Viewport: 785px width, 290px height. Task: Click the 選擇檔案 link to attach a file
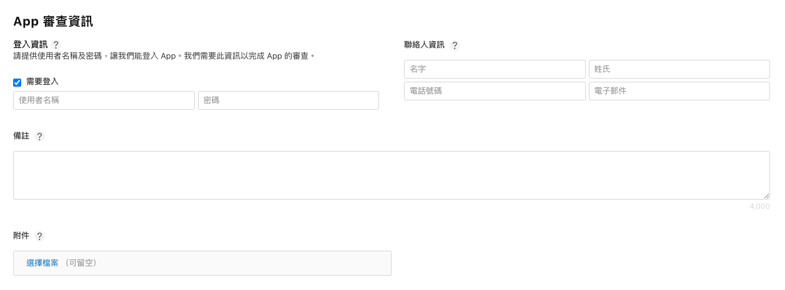click(42, 263)
